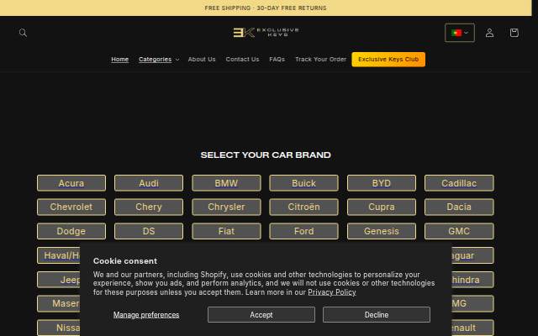Screen dimensions: 538x336
Task: Open the Exclusive Keys Club button
Action: pyautogui.click(x=388, y=60)
